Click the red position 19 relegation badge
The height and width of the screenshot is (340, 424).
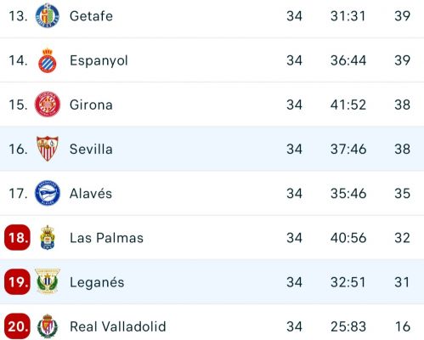click(17, 282)
